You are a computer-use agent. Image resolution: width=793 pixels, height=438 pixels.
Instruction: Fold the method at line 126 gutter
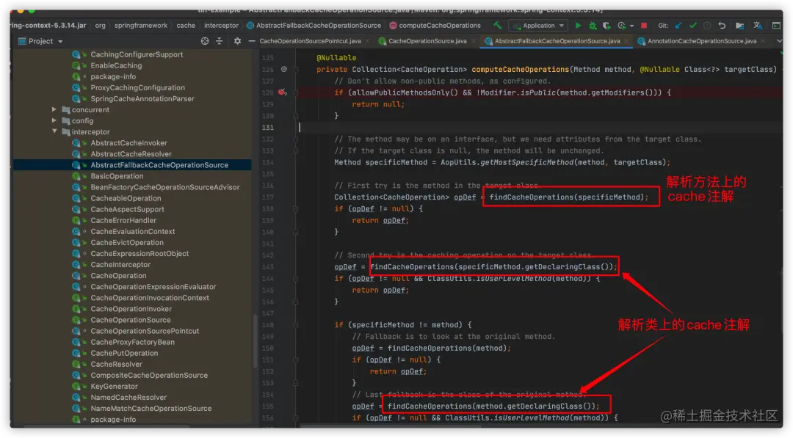point(296,69)
